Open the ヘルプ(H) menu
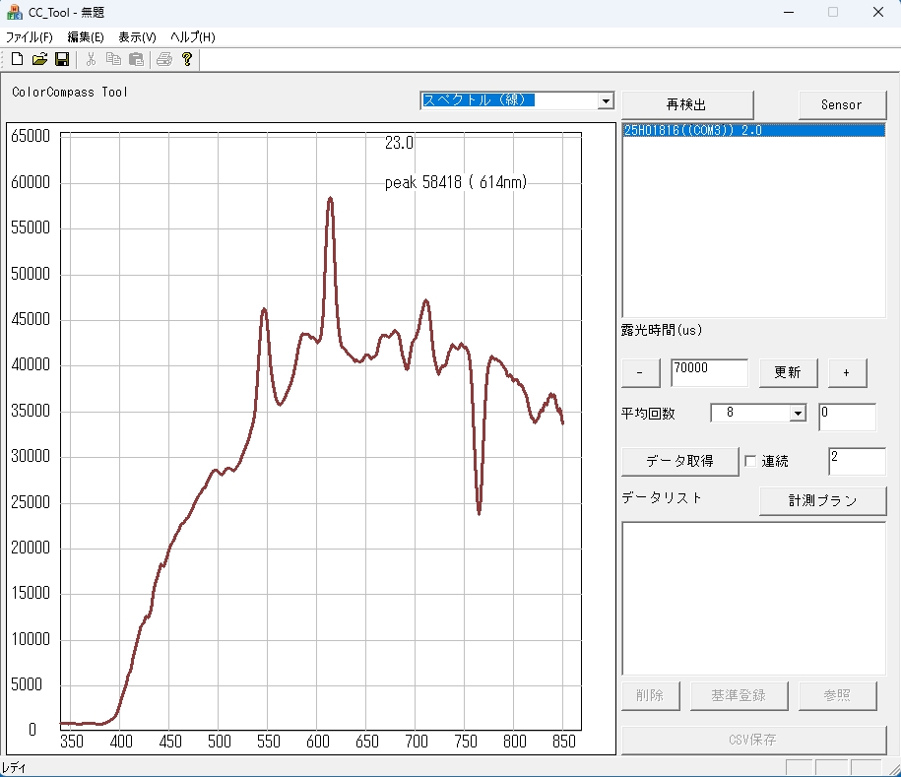 coord(192,37)
